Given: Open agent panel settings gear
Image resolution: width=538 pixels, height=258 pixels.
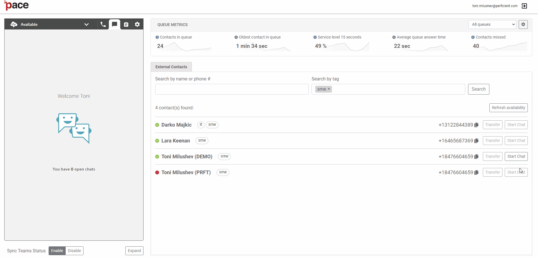Looking at the screenshot, I should [137, 24].
